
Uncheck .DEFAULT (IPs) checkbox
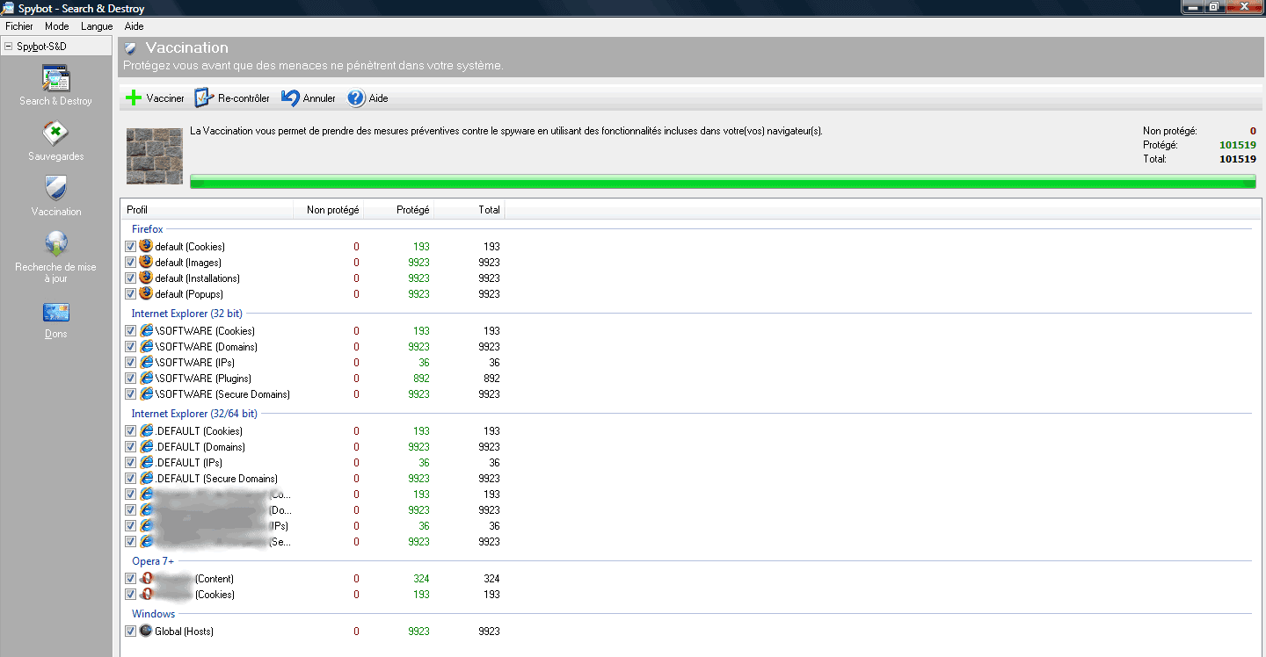click(130, 463)
